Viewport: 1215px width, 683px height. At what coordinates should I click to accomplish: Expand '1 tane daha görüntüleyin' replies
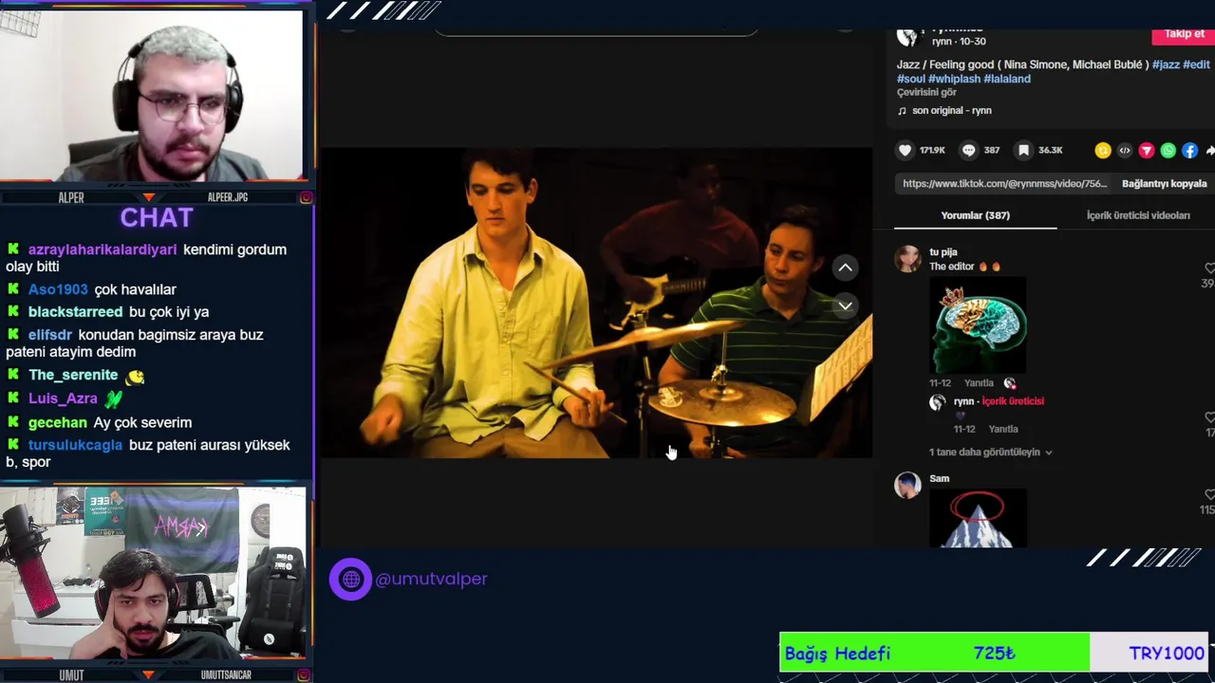coord(990,452)
